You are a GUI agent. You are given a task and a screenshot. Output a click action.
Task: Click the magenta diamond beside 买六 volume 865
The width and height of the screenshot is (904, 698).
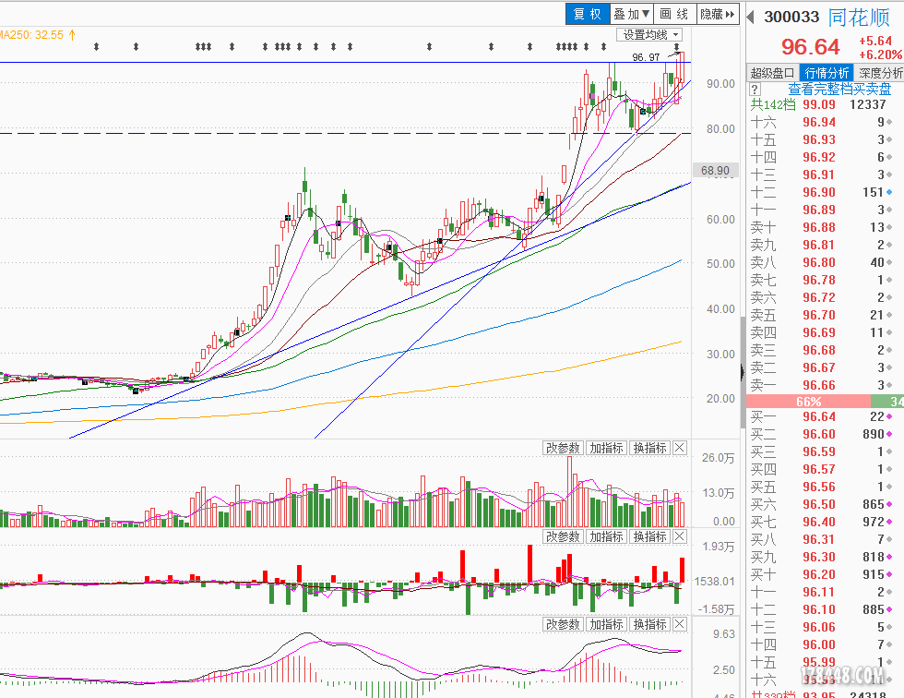pos(889,504)
